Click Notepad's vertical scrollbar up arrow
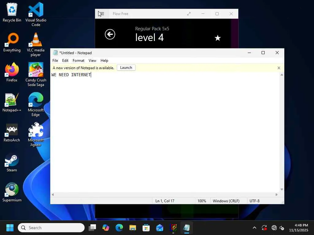Image resolution: width=314 pixels, height=235 pixels. [x=282, y=75]
